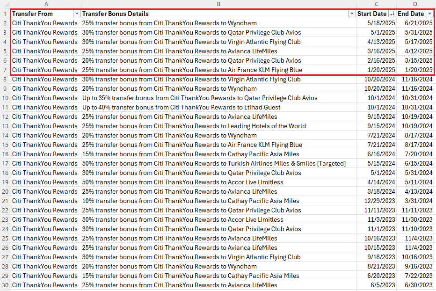This screenshot has height=291, width=436.
Task: Select the 25% Air France KLM cell in row 7
Action: [x=218, y=70]
